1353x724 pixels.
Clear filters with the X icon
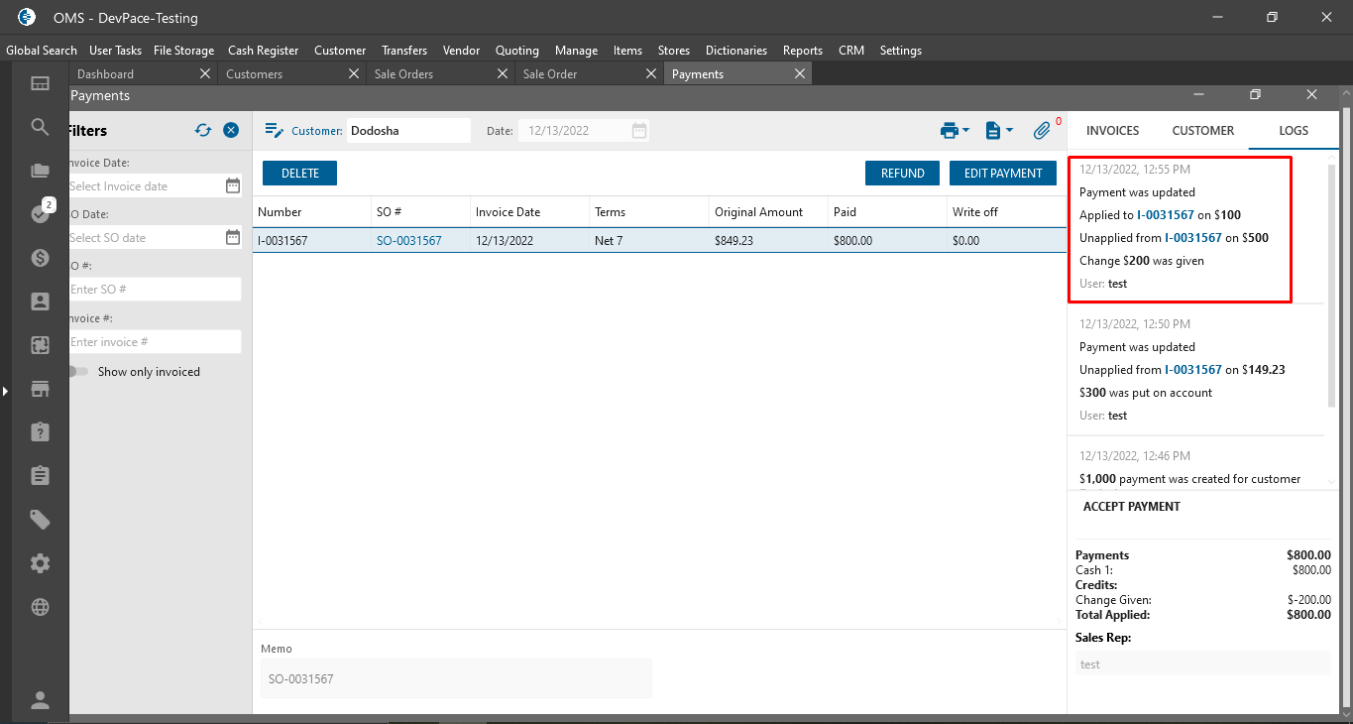tap(231, 130)
